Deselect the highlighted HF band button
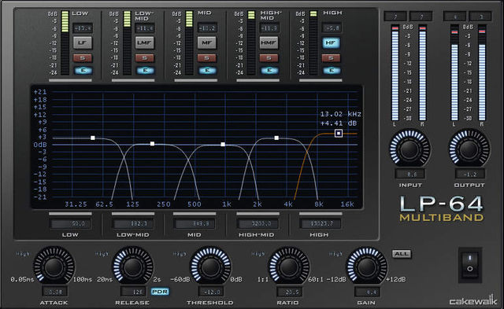Image resolution: width=504 pixels, height=309 pixels. [x=331, y=42]
